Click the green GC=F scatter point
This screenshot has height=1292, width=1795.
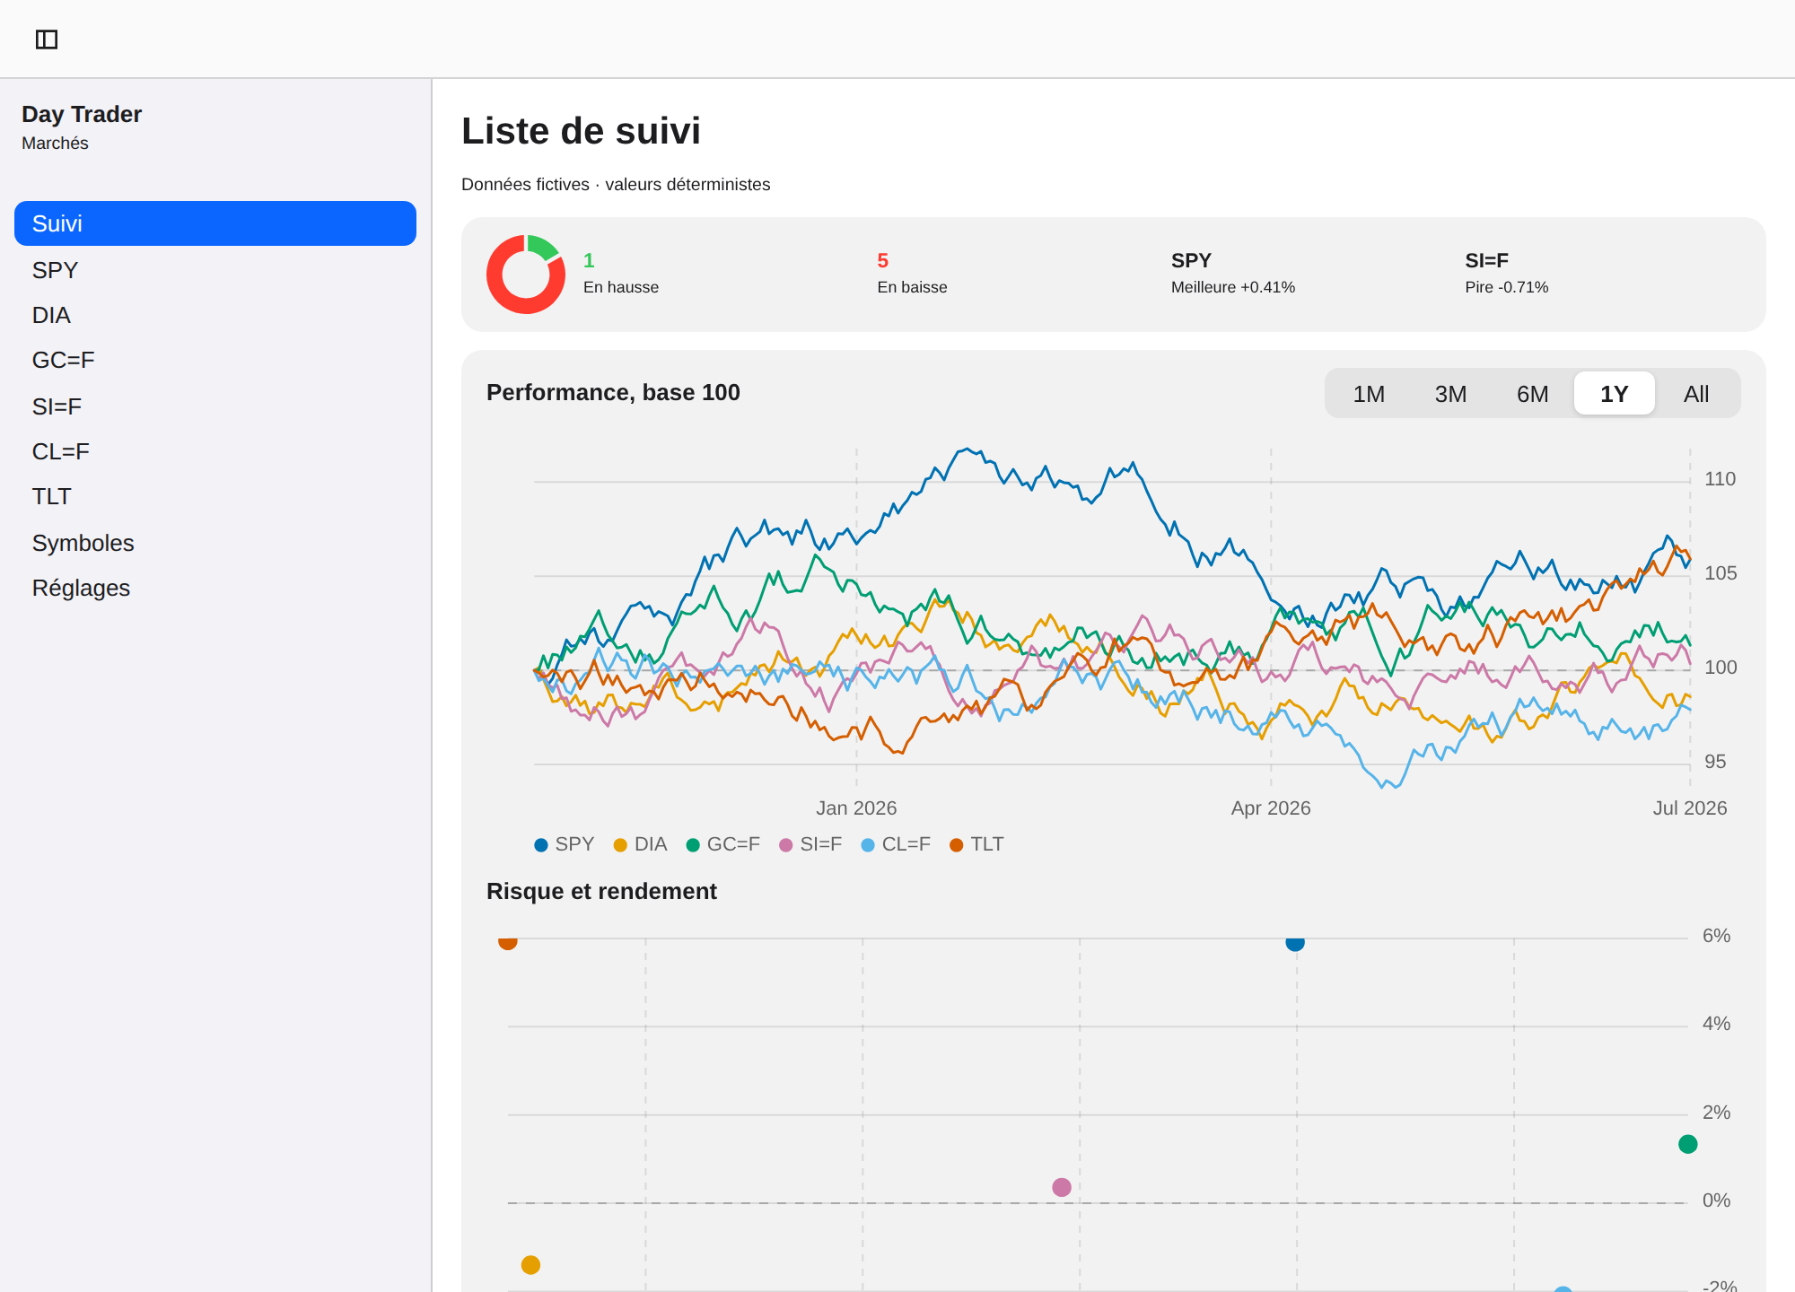[x=1688, y=1144]
